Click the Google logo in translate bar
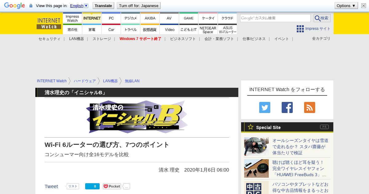Viewport: 369px width, 194px height. point(14,6)
